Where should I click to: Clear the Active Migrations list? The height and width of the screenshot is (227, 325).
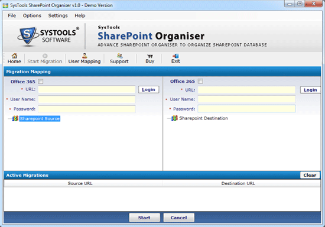tap(310, 175)
